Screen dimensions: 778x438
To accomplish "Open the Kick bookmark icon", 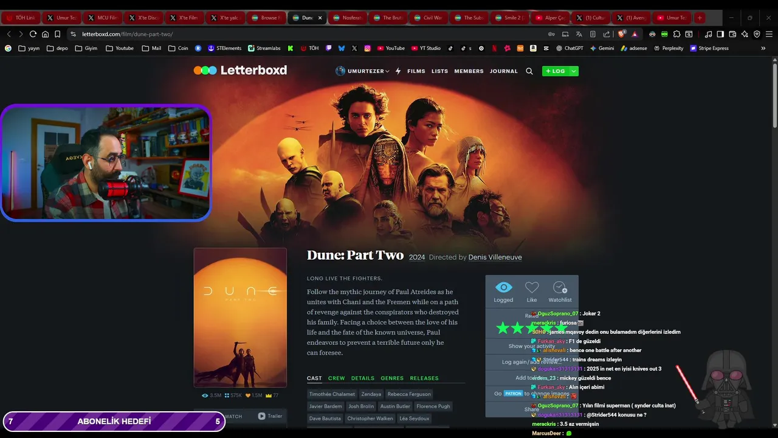I will 291,48.
